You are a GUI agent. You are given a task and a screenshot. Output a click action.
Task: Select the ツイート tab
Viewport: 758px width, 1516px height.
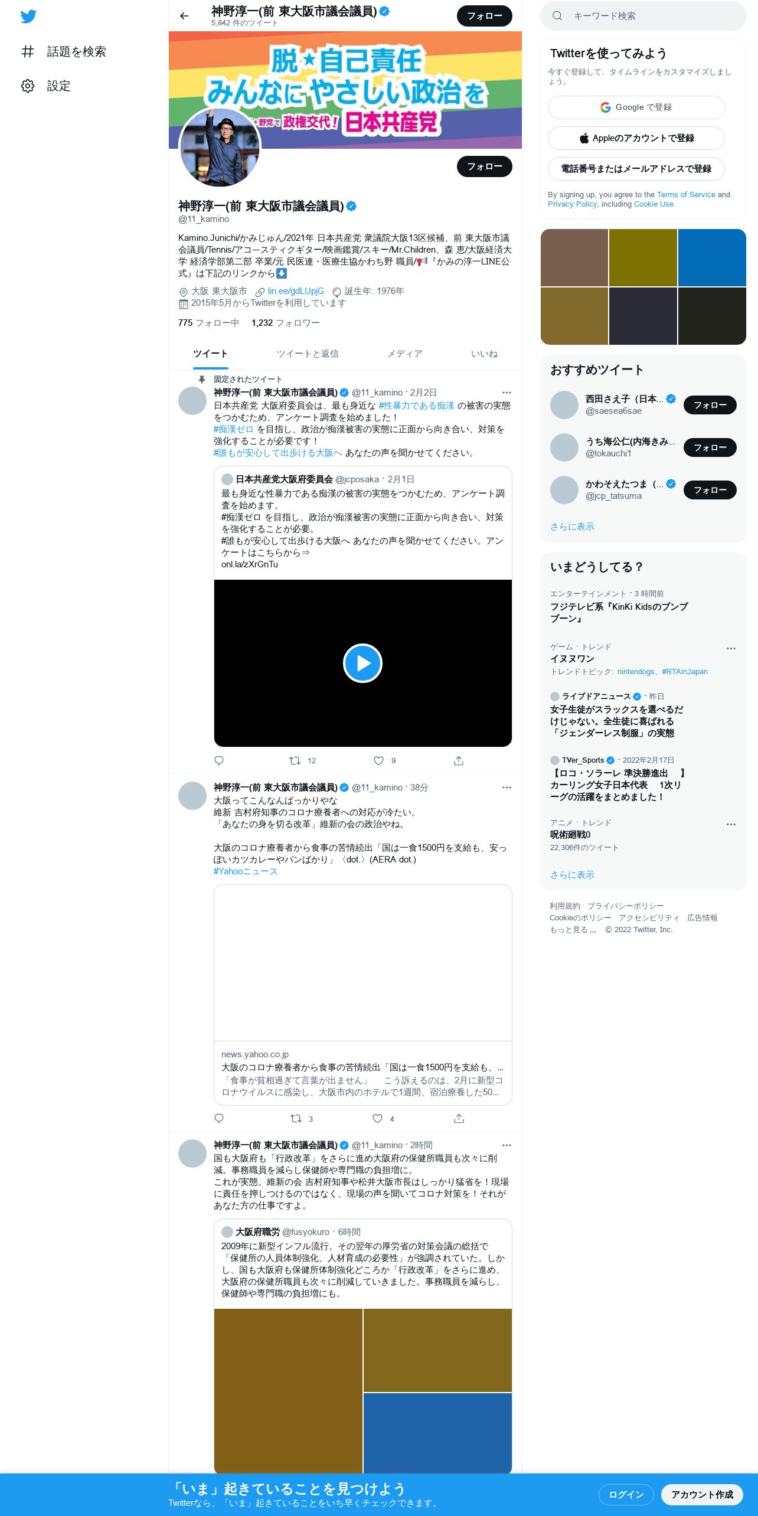click(x=210, y=354)
